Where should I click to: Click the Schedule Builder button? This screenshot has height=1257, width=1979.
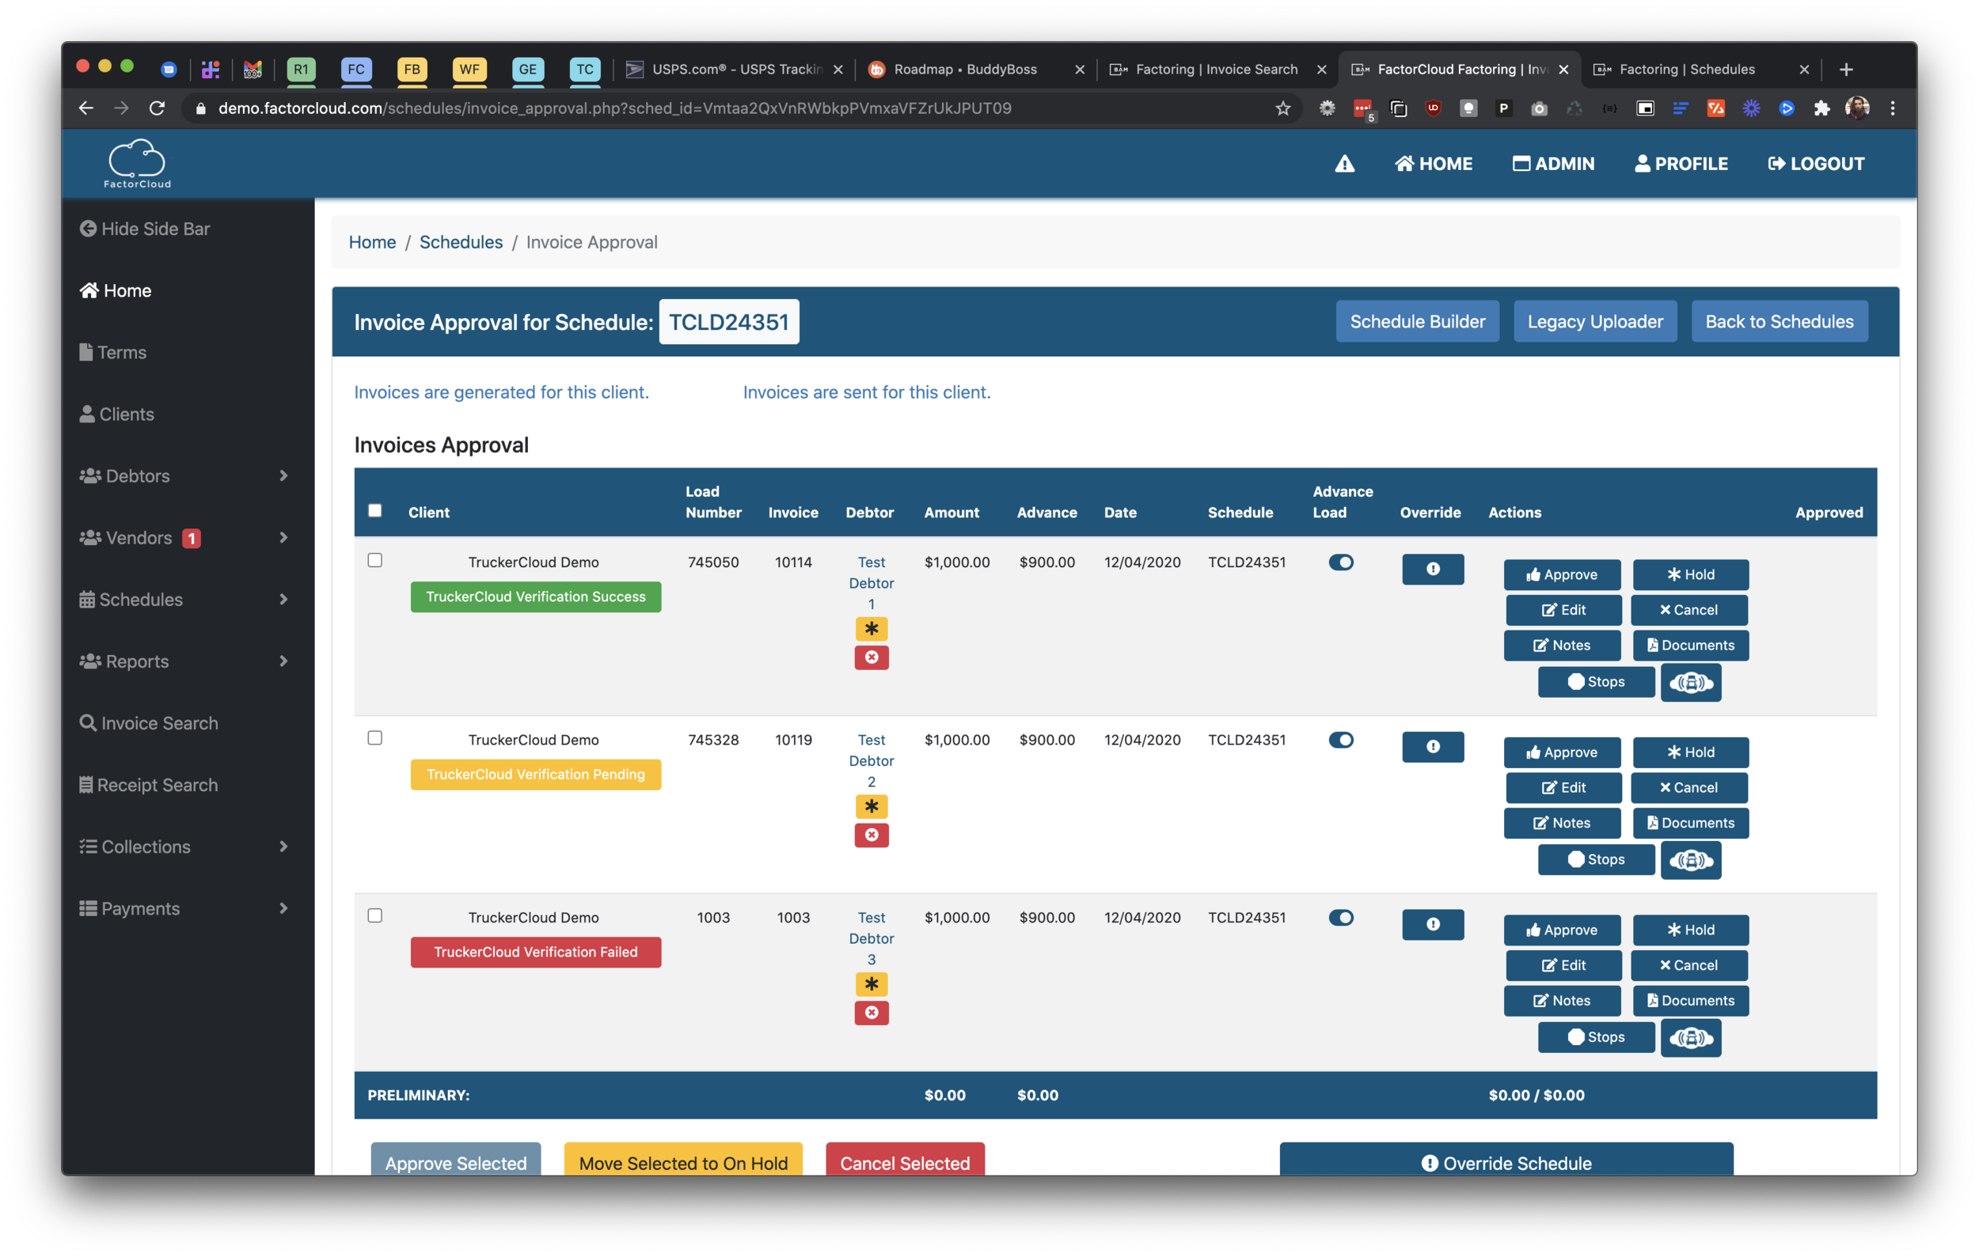(1417, 322)
